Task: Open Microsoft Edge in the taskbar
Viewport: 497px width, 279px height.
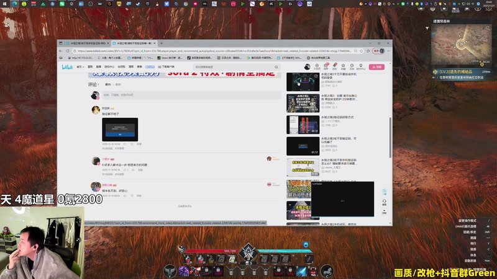Action: 14,4
